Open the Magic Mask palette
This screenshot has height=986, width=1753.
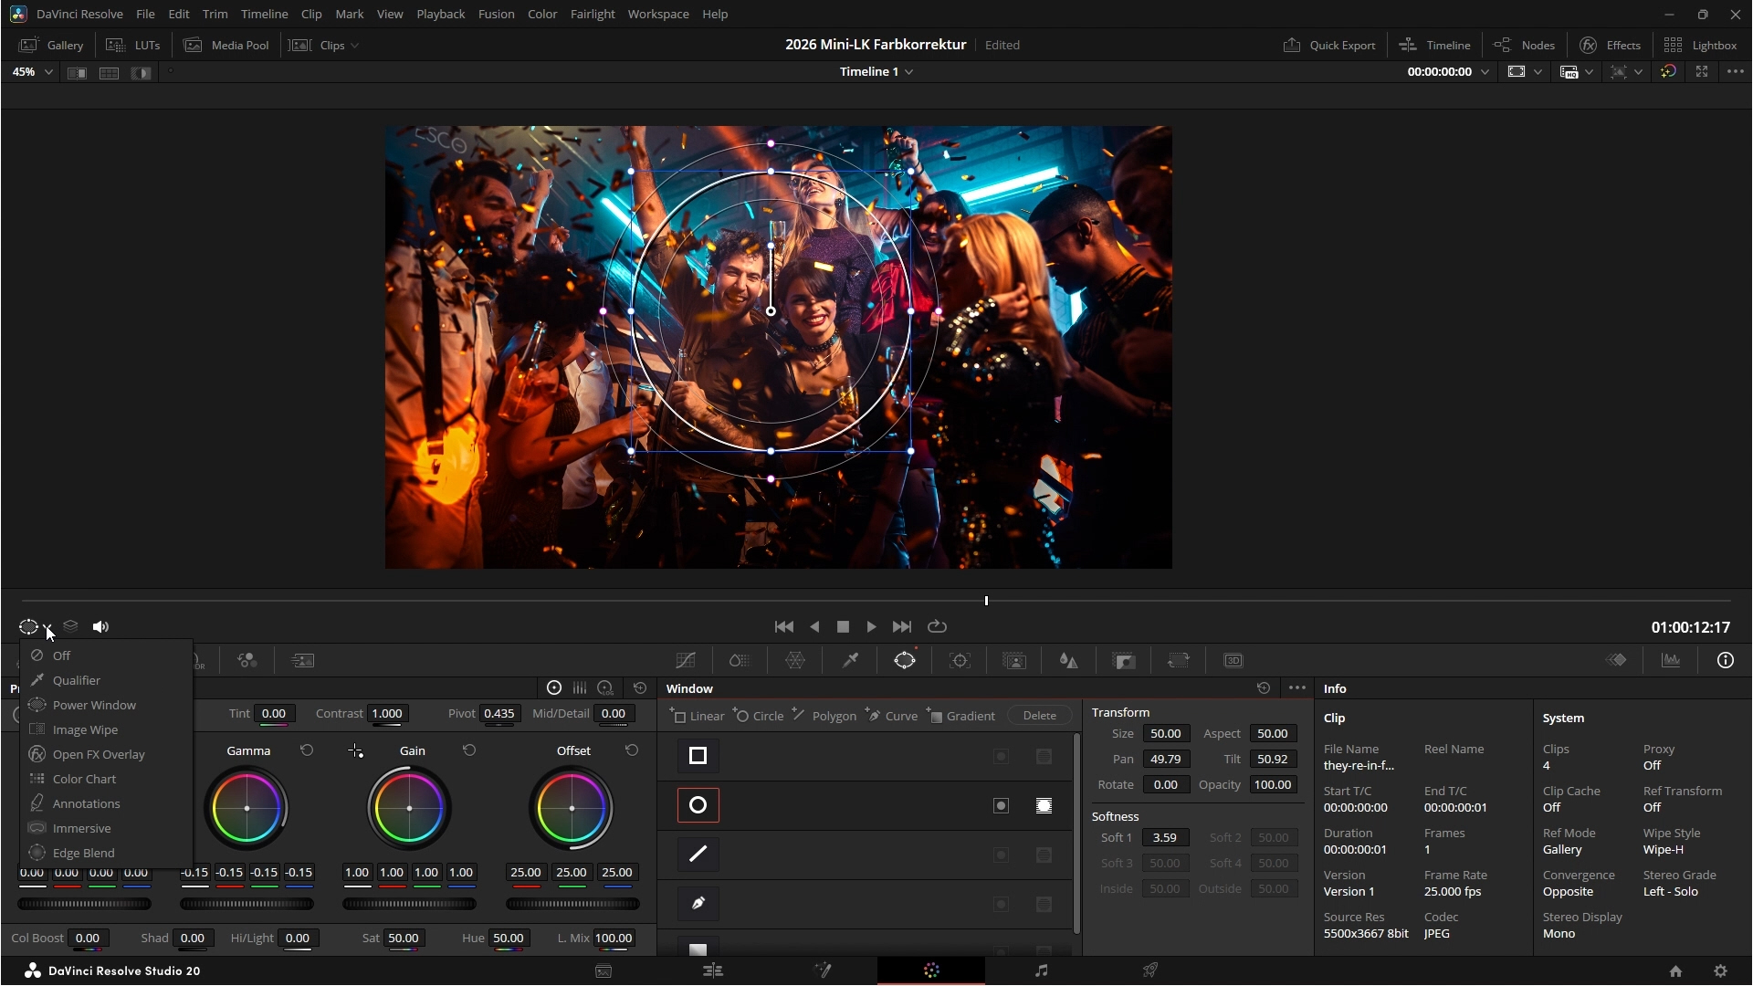click(x=1014, y=660)
